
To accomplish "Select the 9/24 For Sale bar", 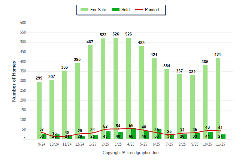I will (x=39, y=108).
